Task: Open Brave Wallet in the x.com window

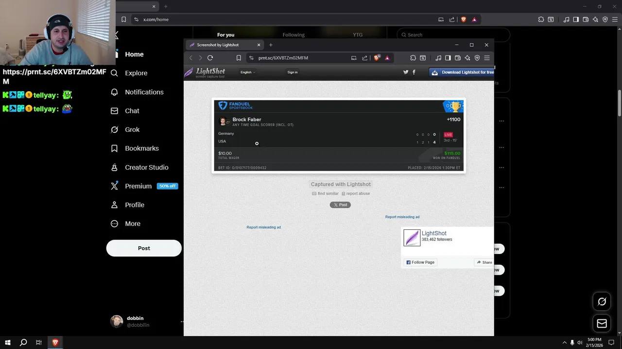Action: click(586, 19)
